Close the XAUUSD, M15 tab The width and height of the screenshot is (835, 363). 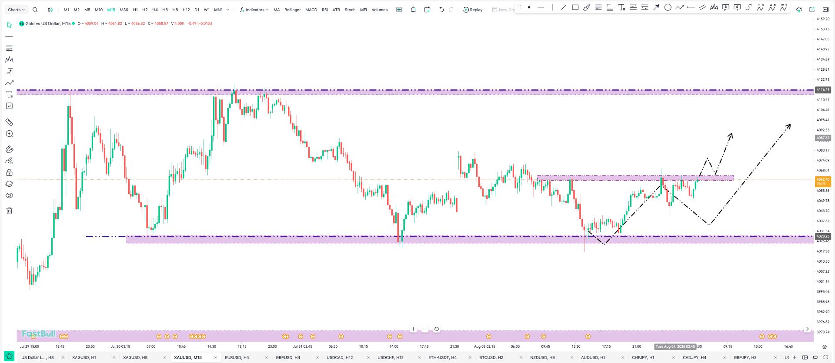click(x=215, y=357)
